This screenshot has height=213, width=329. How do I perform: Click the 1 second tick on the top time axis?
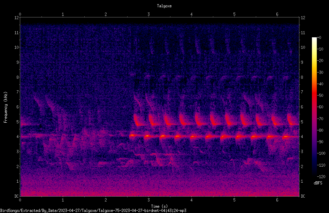[63, 14]
